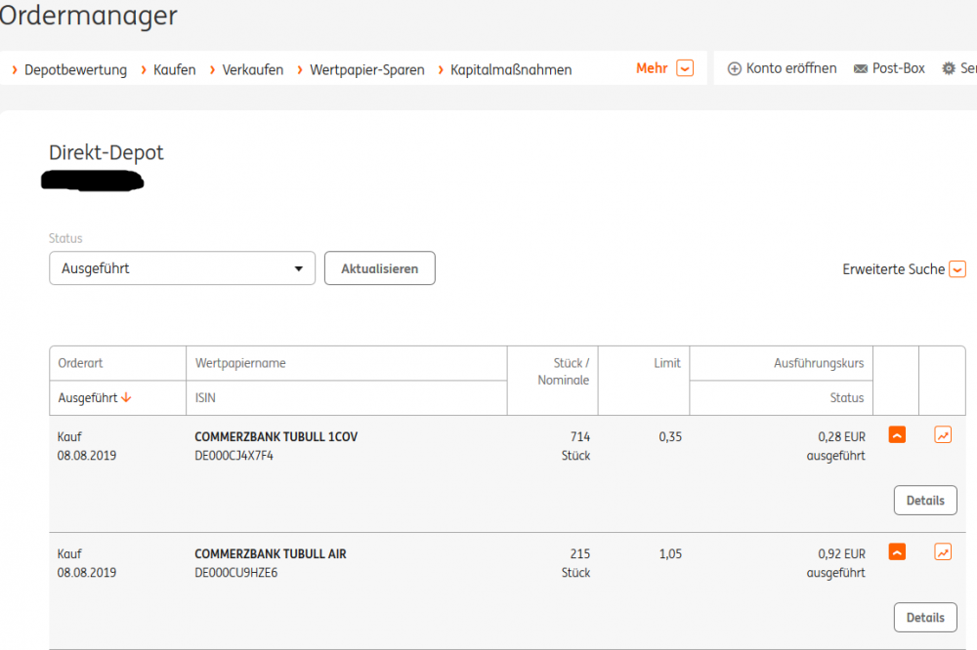Click the sort arrow next to Ausgeführt column

click(x=127, y=398)
